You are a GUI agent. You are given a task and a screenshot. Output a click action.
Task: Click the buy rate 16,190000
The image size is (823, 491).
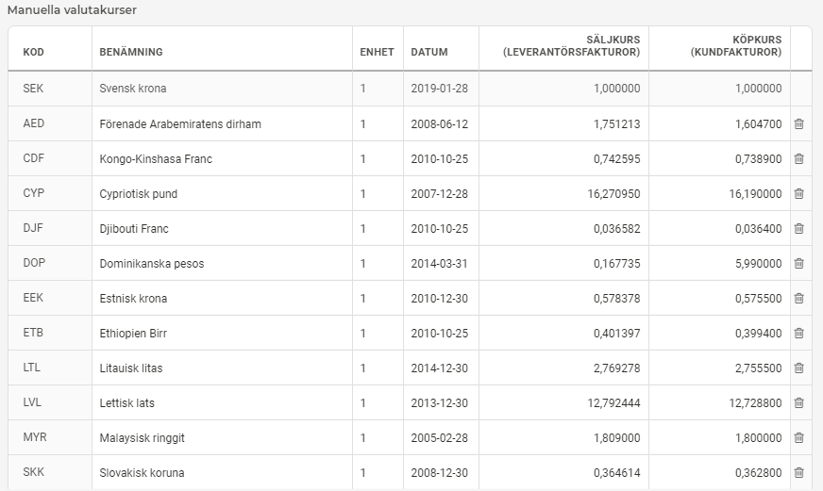tap(755, 193)
